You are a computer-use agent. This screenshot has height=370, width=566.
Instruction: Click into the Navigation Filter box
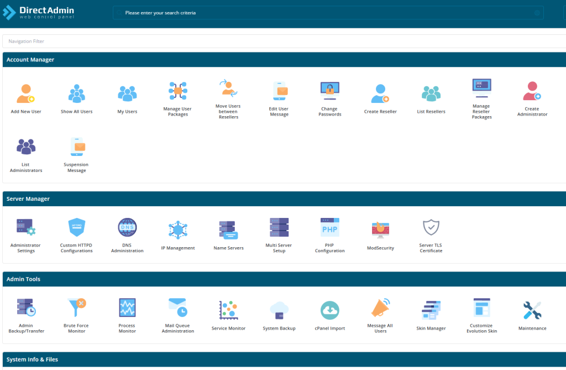point(284,41)
